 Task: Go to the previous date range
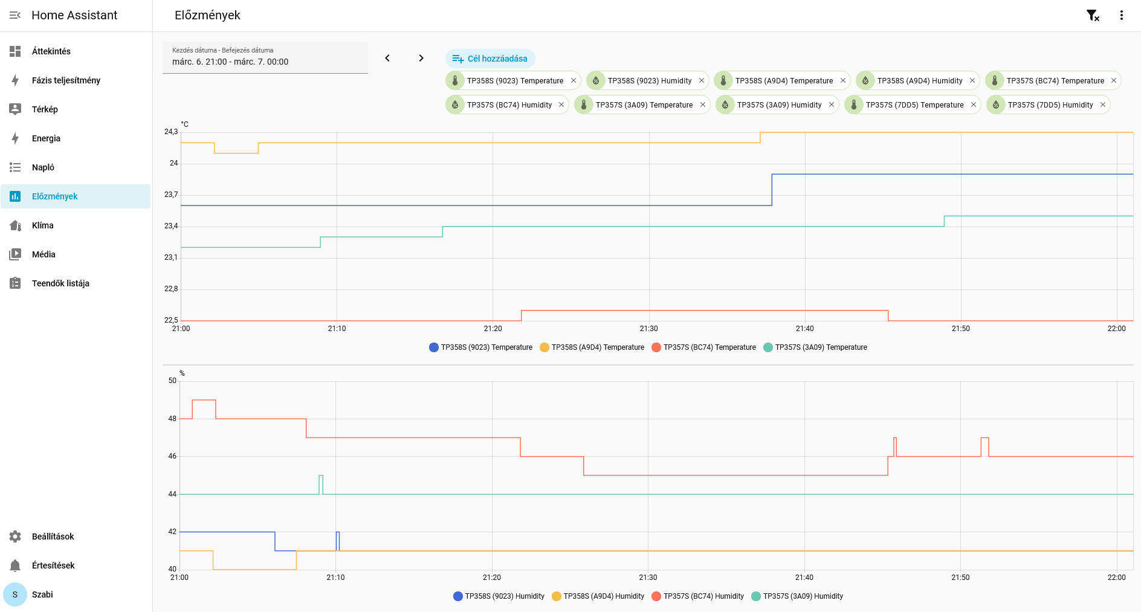(x=387, y=58)
